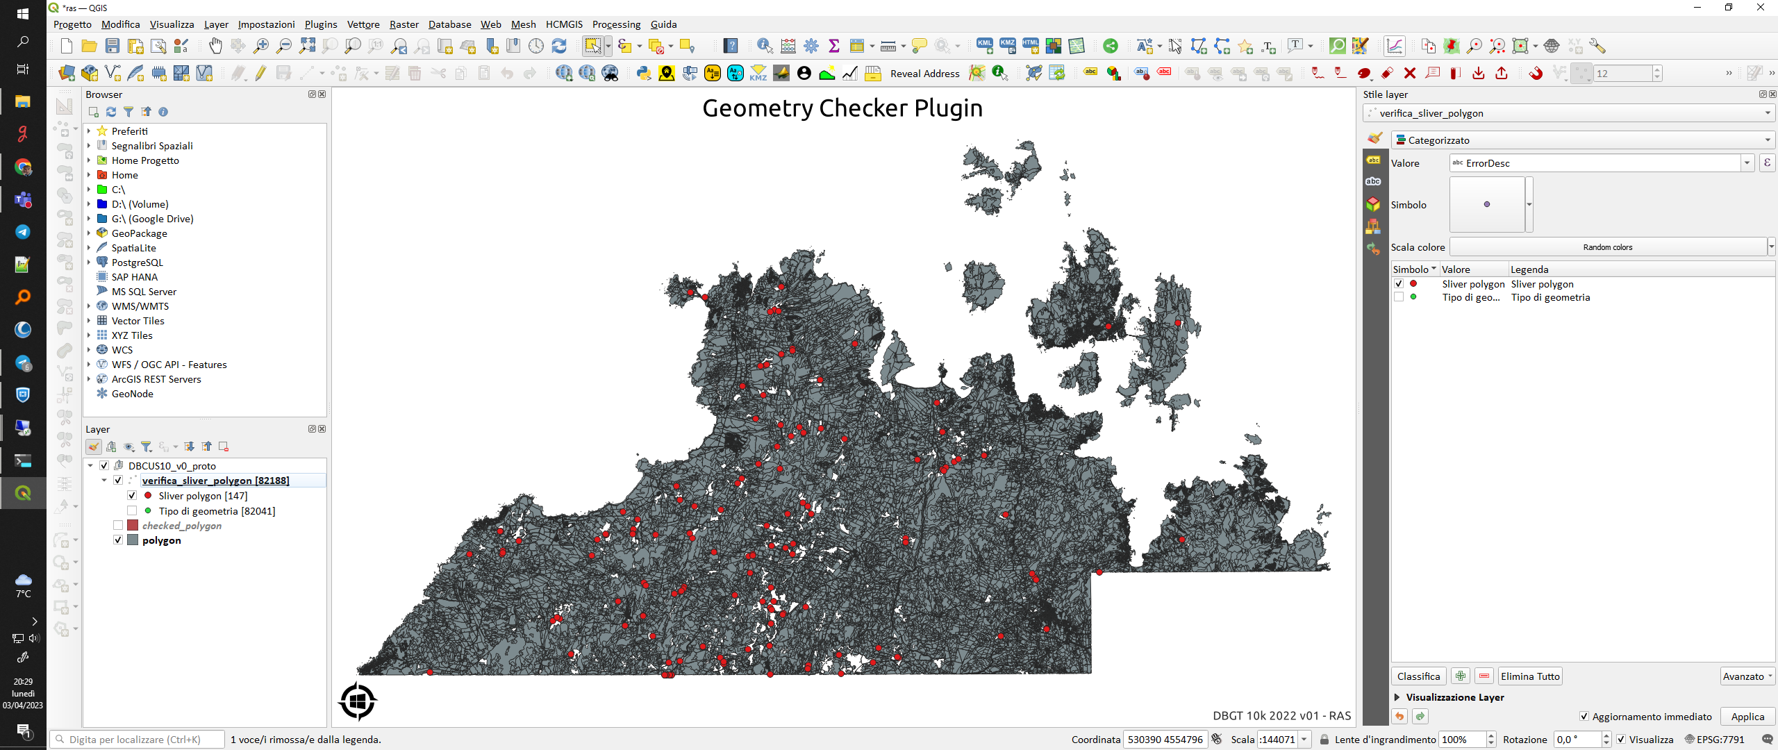Viewport: 1778px width, 750px height.
Task: Open the Vettore menu
Action: [x=363, y=24]
